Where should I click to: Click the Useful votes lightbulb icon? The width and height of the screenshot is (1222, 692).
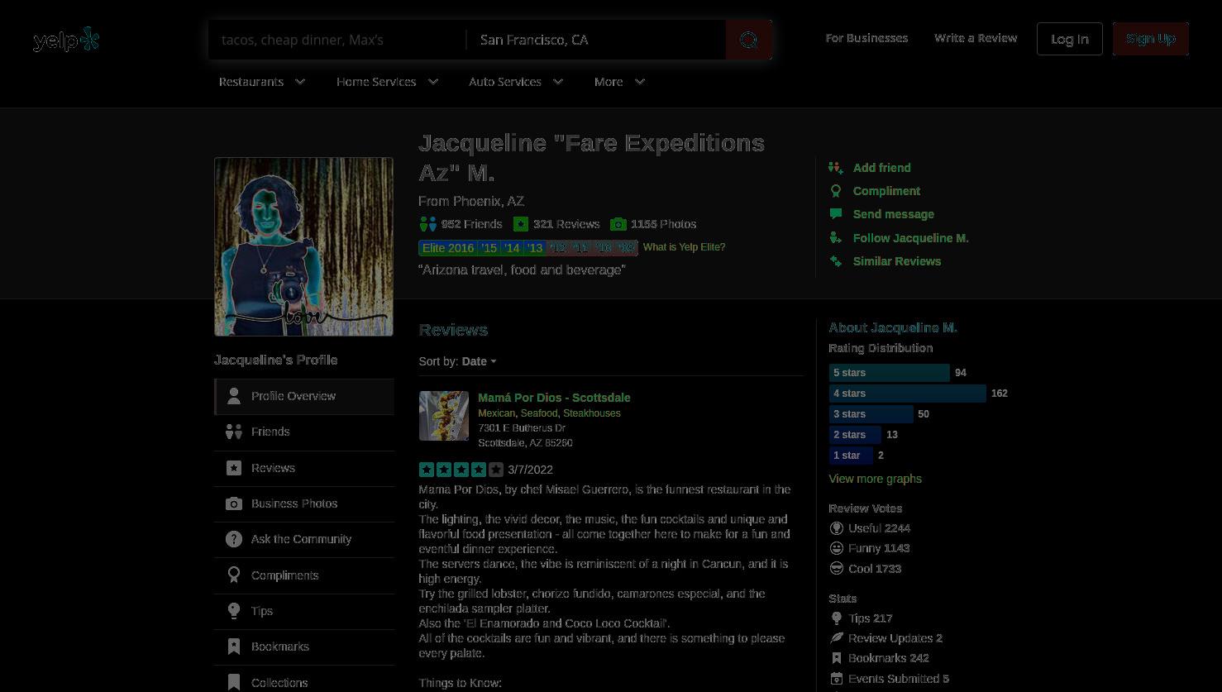click(837, 528)
